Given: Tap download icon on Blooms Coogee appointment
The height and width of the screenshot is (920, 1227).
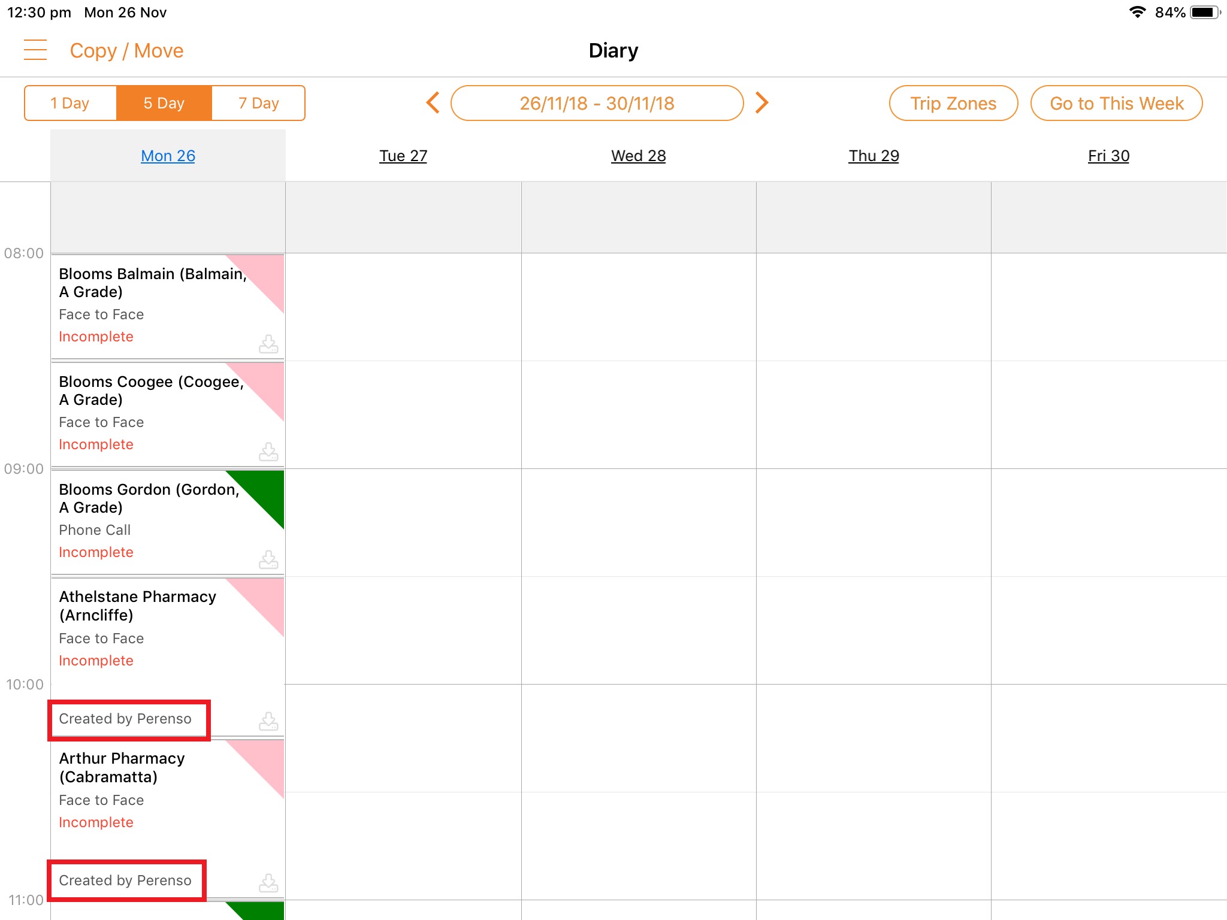Looking at the screenshot, I should (x=268, y=452).
